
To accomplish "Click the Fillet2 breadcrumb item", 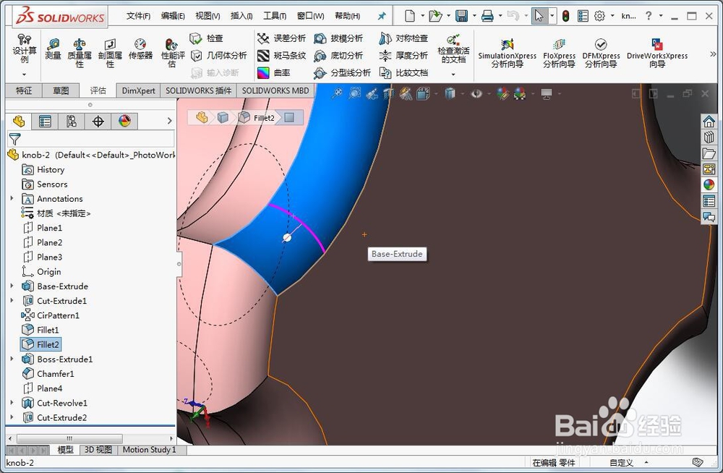I will (258, 118).
